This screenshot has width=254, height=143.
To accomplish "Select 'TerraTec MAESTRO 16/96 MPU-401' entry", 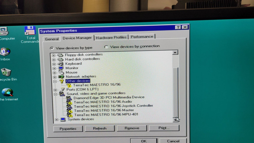I will click(106, 115).
